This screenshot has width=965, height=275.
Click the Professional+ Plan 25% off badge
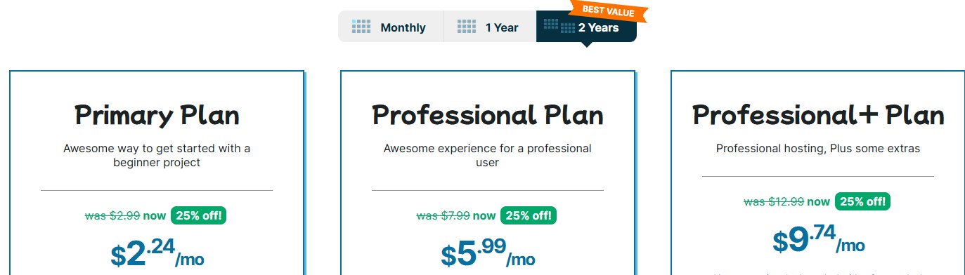tap(862, 201)
